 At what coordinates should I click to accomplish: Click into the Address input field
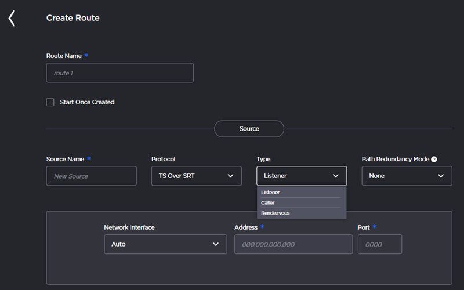[x=293, y=244]
